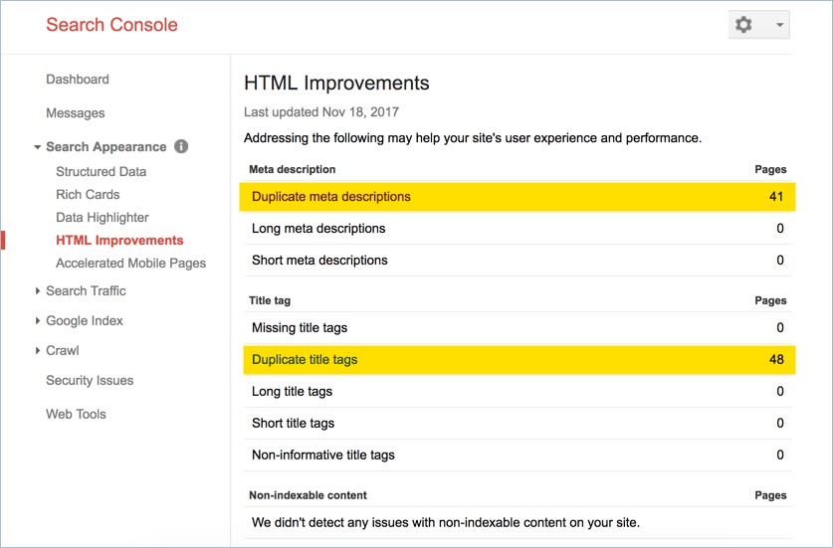The width and height of the screenshot is (833, 548).
Task: Open Web Tools in sidebar
Action: pos(76,414)
